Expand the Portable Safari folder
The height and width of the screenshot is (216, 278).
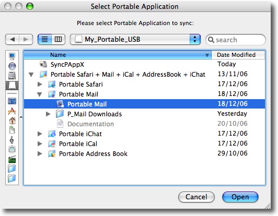pyautogui.click(x=40, y=85)
